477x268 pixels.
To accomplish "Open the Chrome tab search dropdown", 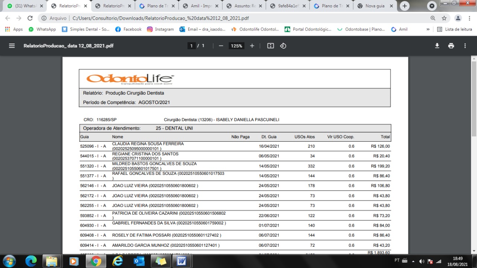I will click(432, 6).
